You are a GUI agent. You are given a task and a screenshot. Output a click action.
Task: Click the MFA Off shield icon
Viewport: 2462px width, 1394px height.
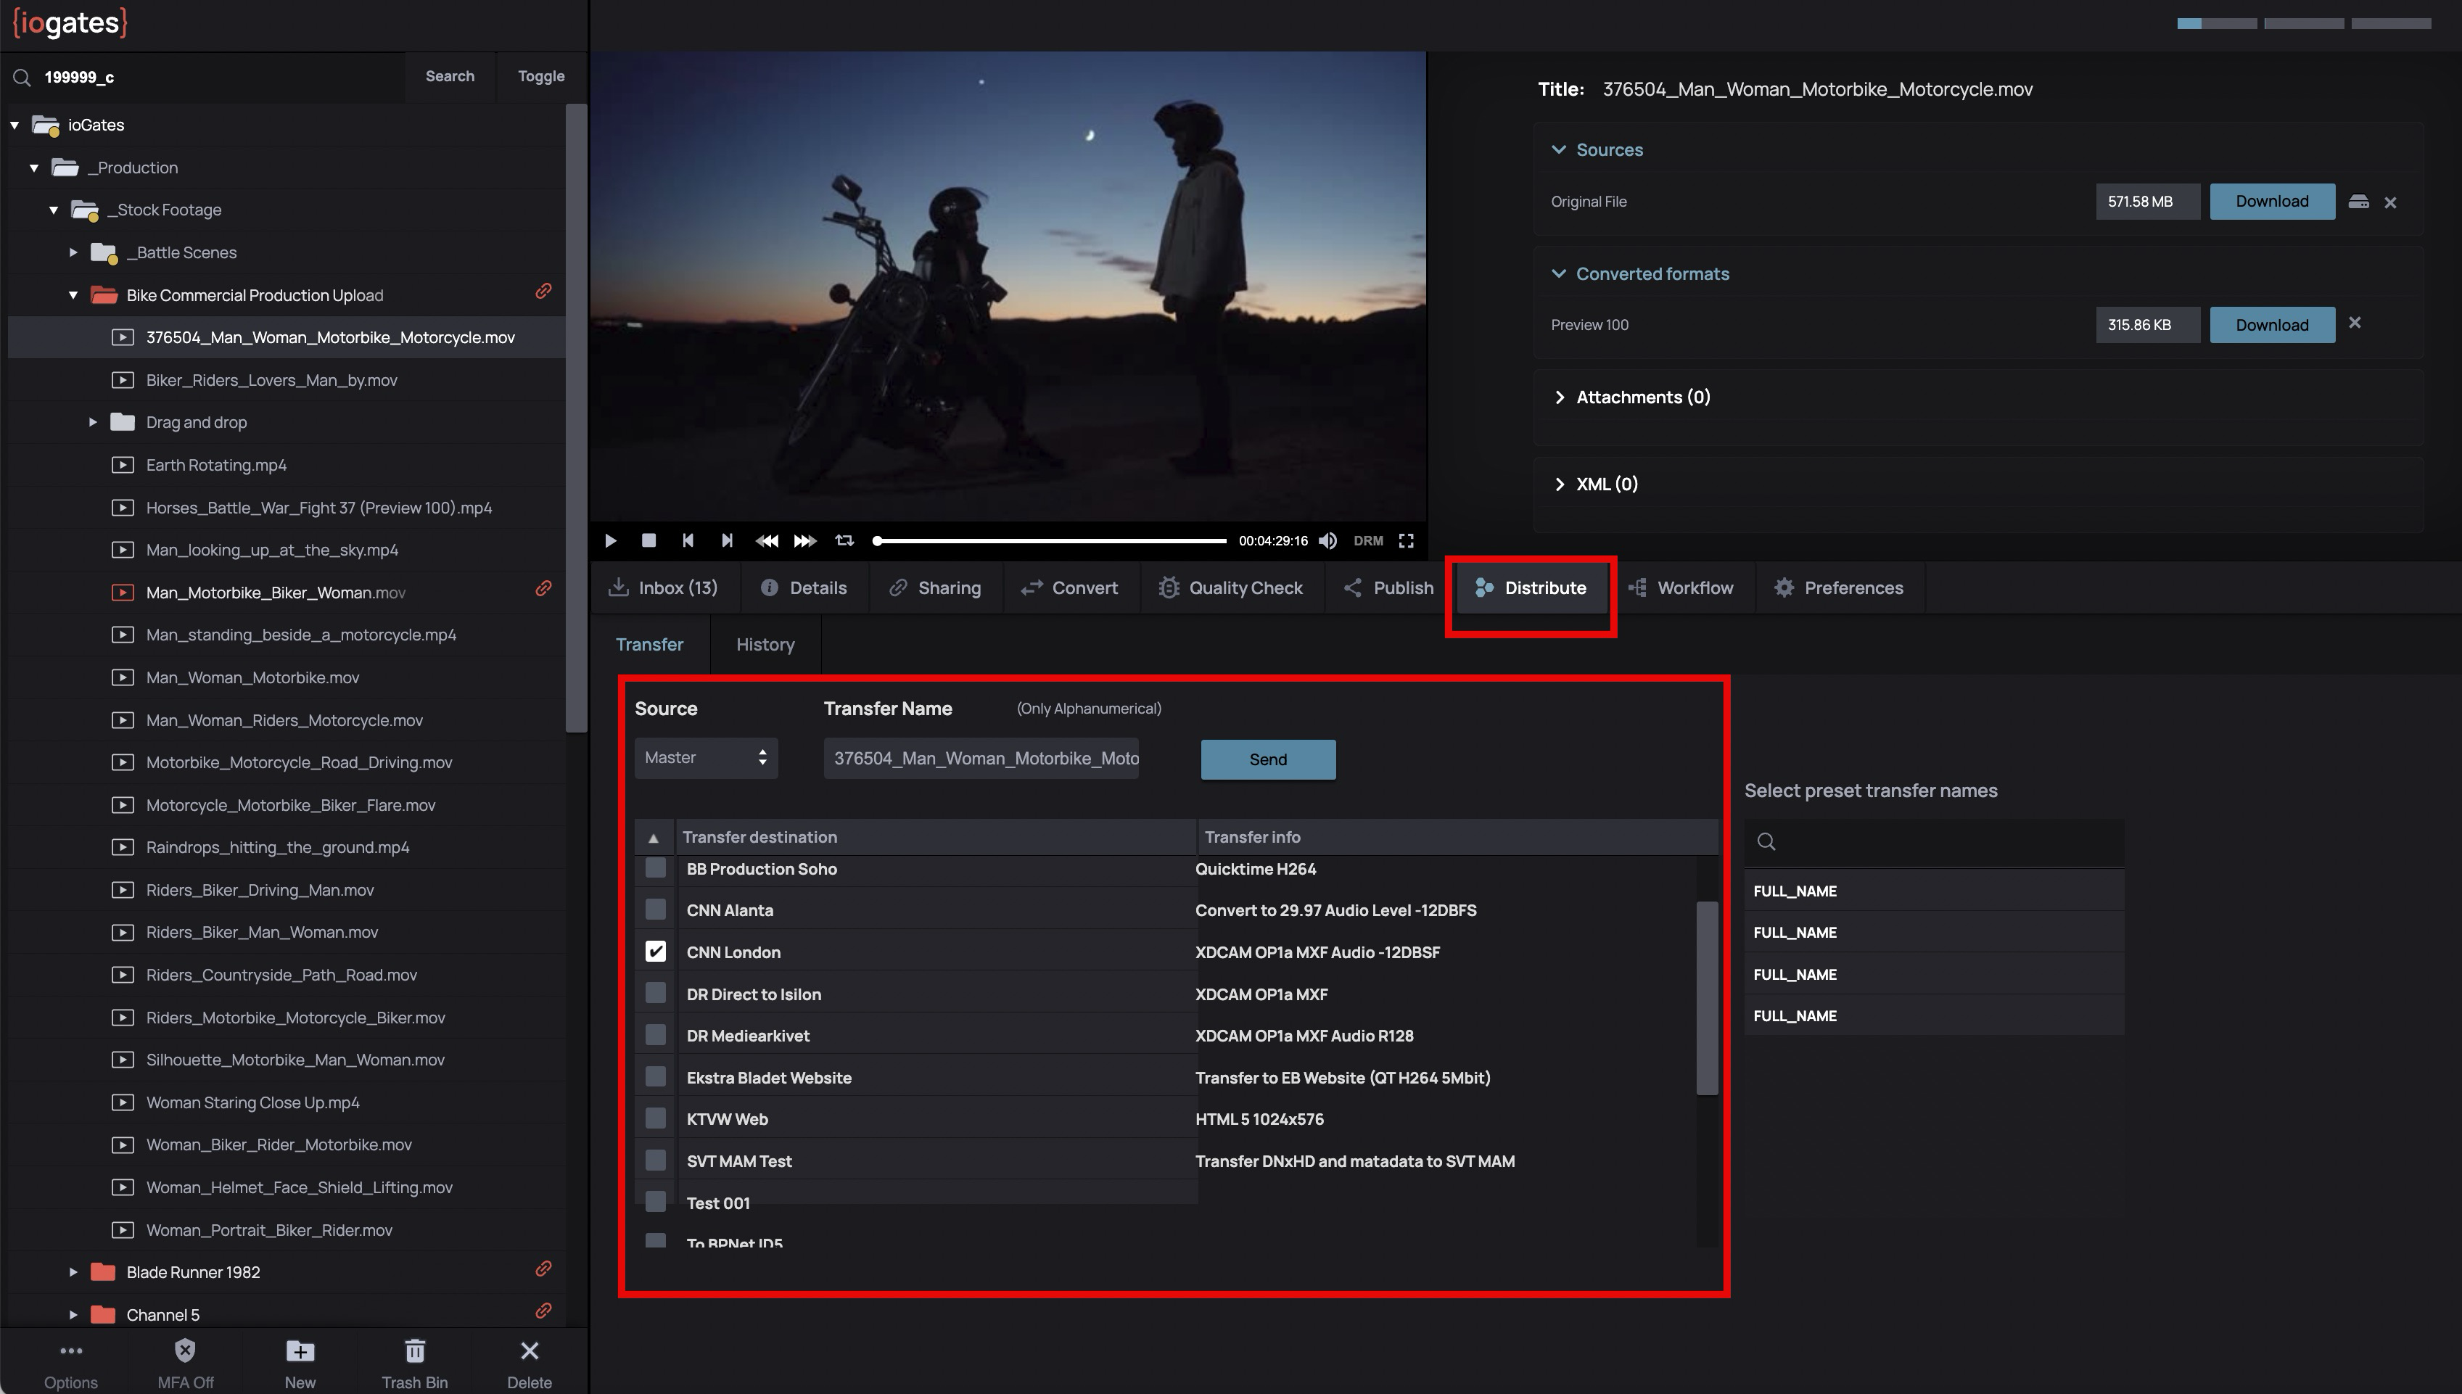click(185, 1352)
